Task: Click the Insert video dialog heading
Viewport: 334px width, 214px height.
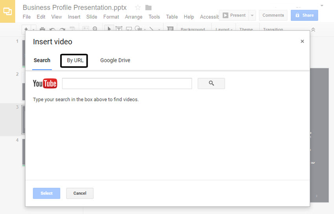Action: click(52, 42)
